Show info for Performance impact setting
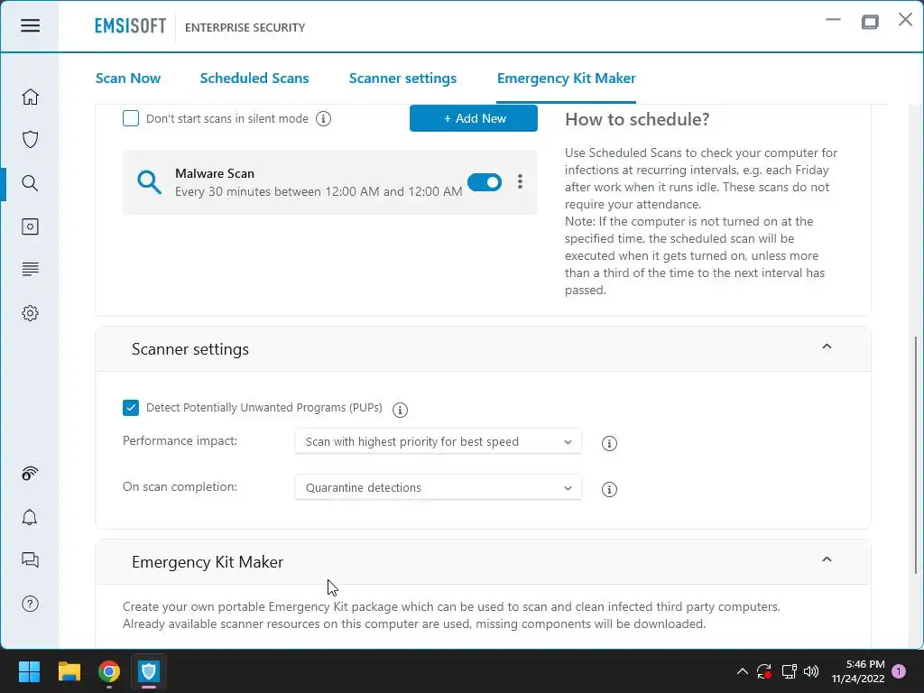This screenshot has height=693, width=924. (x=609, y=443)
